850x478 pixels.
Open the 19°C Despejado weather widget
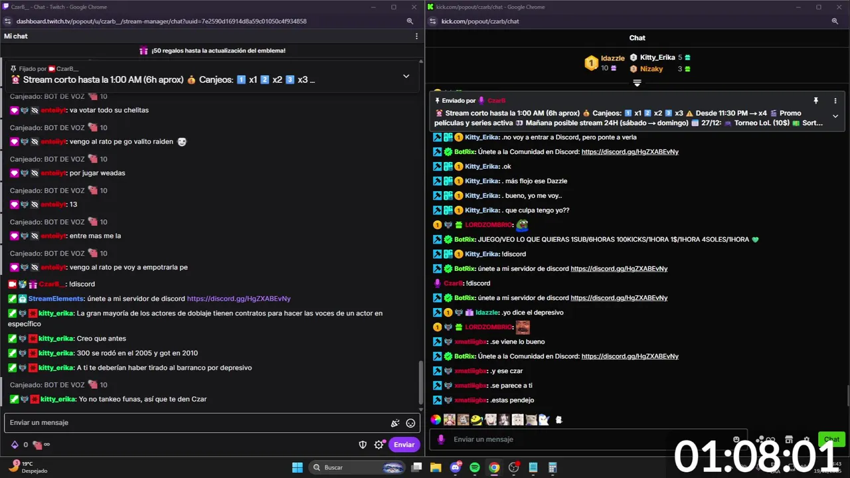(27, 467)
